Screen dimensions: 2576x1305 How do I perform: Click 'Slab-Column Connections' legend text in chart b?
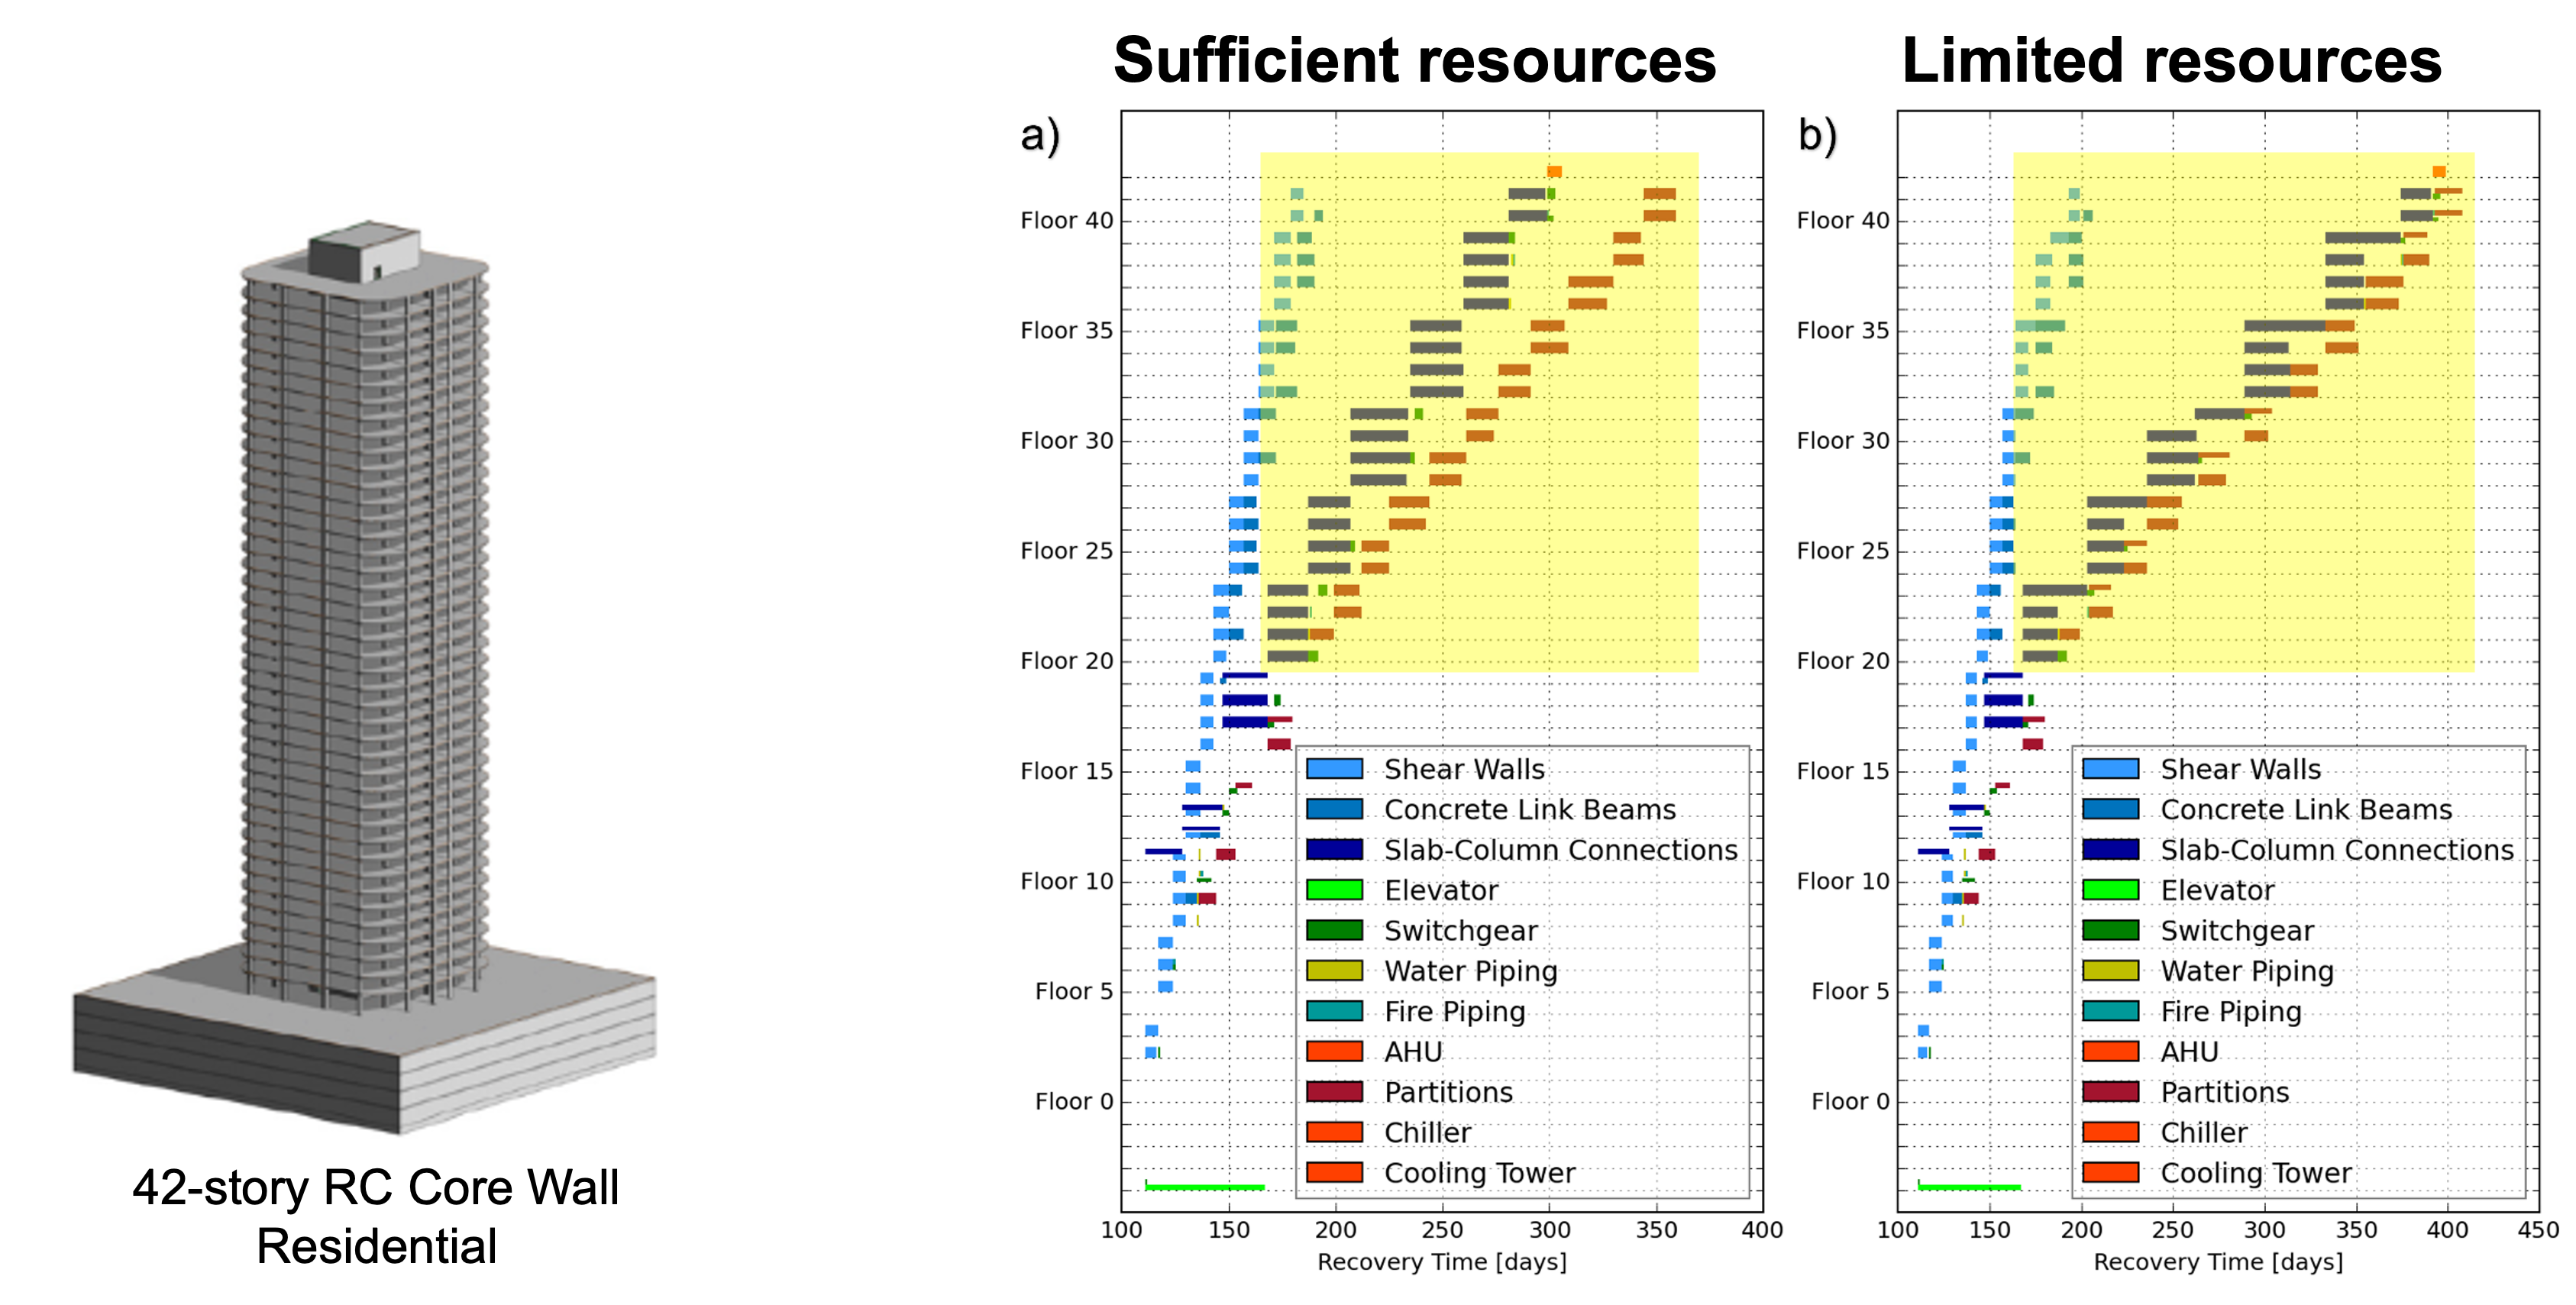[x=2337, y=849]
